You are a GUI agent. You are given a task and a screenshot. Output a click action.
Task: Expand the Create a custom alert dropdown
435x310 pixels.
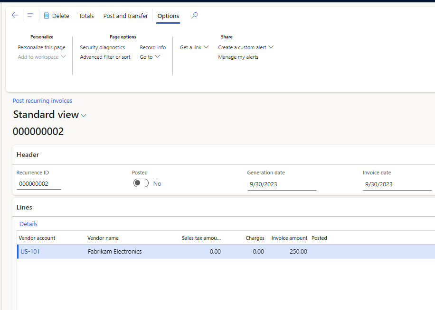[246, 47]
